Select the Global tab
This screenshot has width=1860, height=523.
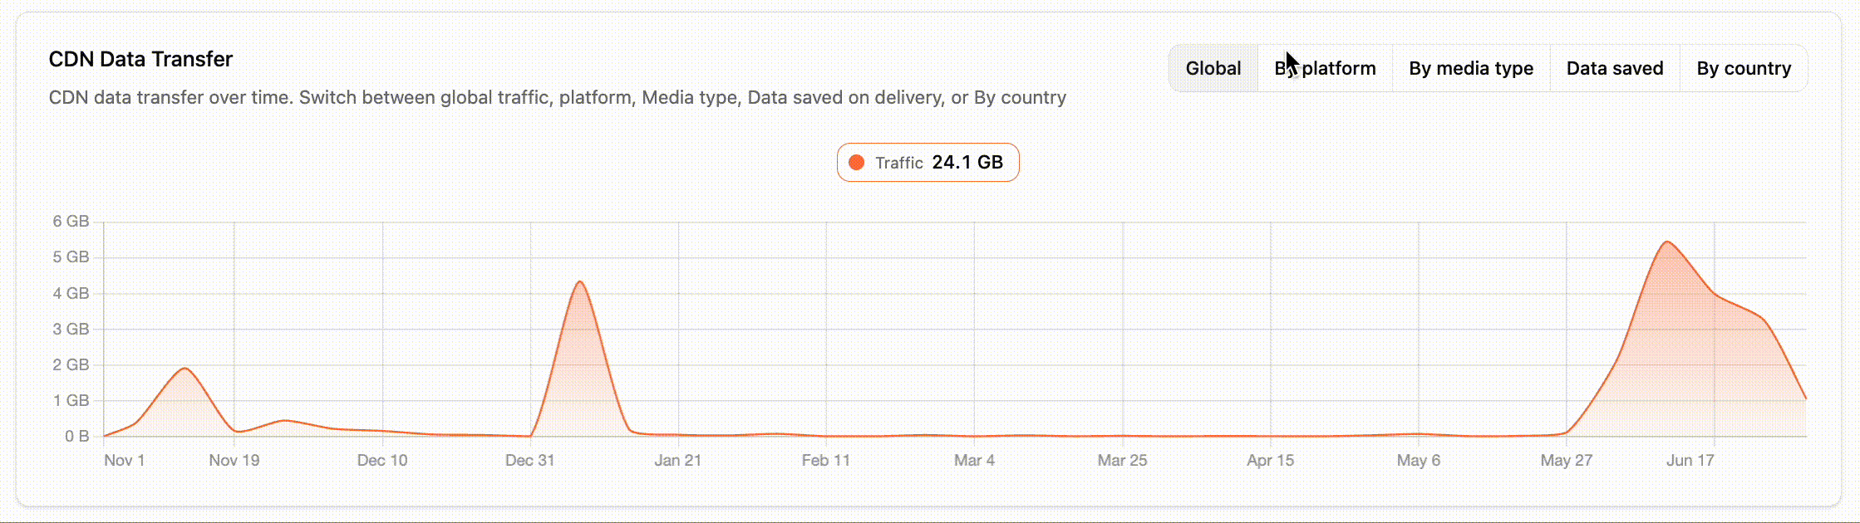point(1213,68)
